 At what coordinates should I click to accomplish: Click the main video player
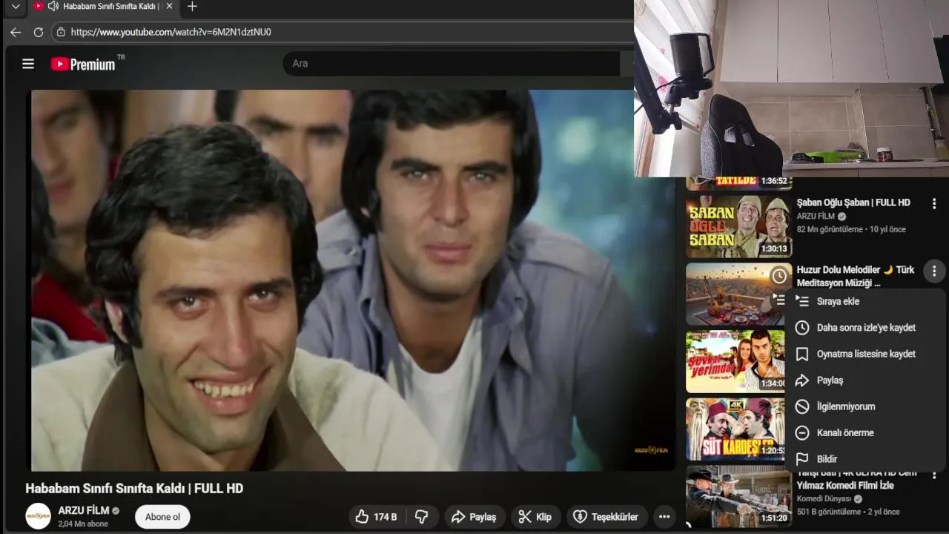353,280
